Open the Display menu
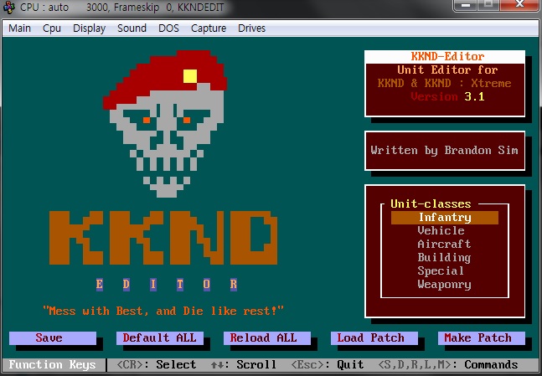Image resolution: width=542 pixels, height=376 pixels. pyautogui.click(x=89, y=28)
